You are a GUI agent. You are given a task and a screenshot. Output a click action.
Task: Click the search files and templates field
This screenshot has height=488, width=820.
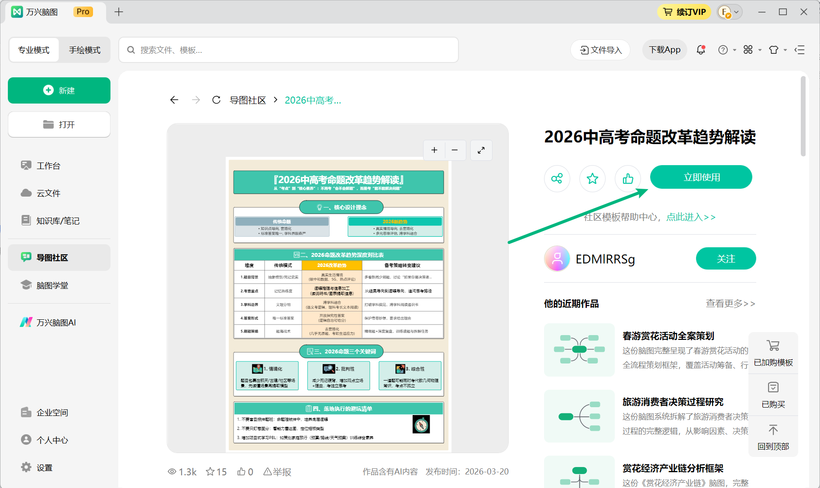click(x=289, y=50)
